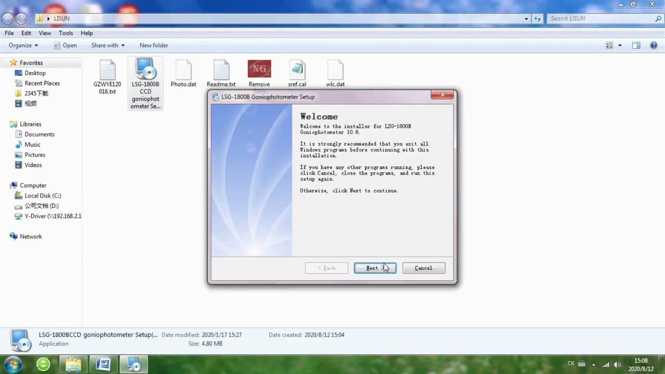665x374 pixels.
Task: Select Network in the navigation pane
Action: click(31, 236)
